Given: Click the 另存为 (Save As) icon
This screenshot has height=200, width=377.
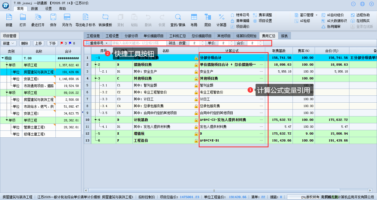Looking at the screenshot, I should click(x=67, y=20).
